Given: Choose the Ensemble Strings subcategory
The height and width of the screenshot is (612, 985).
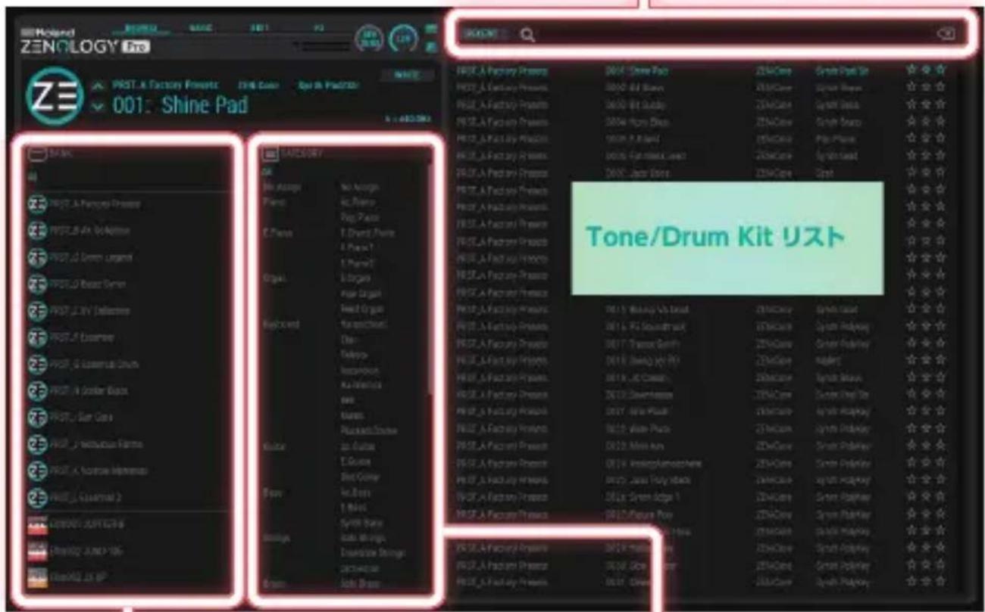Looking at the screenshot, I should 372,553.
